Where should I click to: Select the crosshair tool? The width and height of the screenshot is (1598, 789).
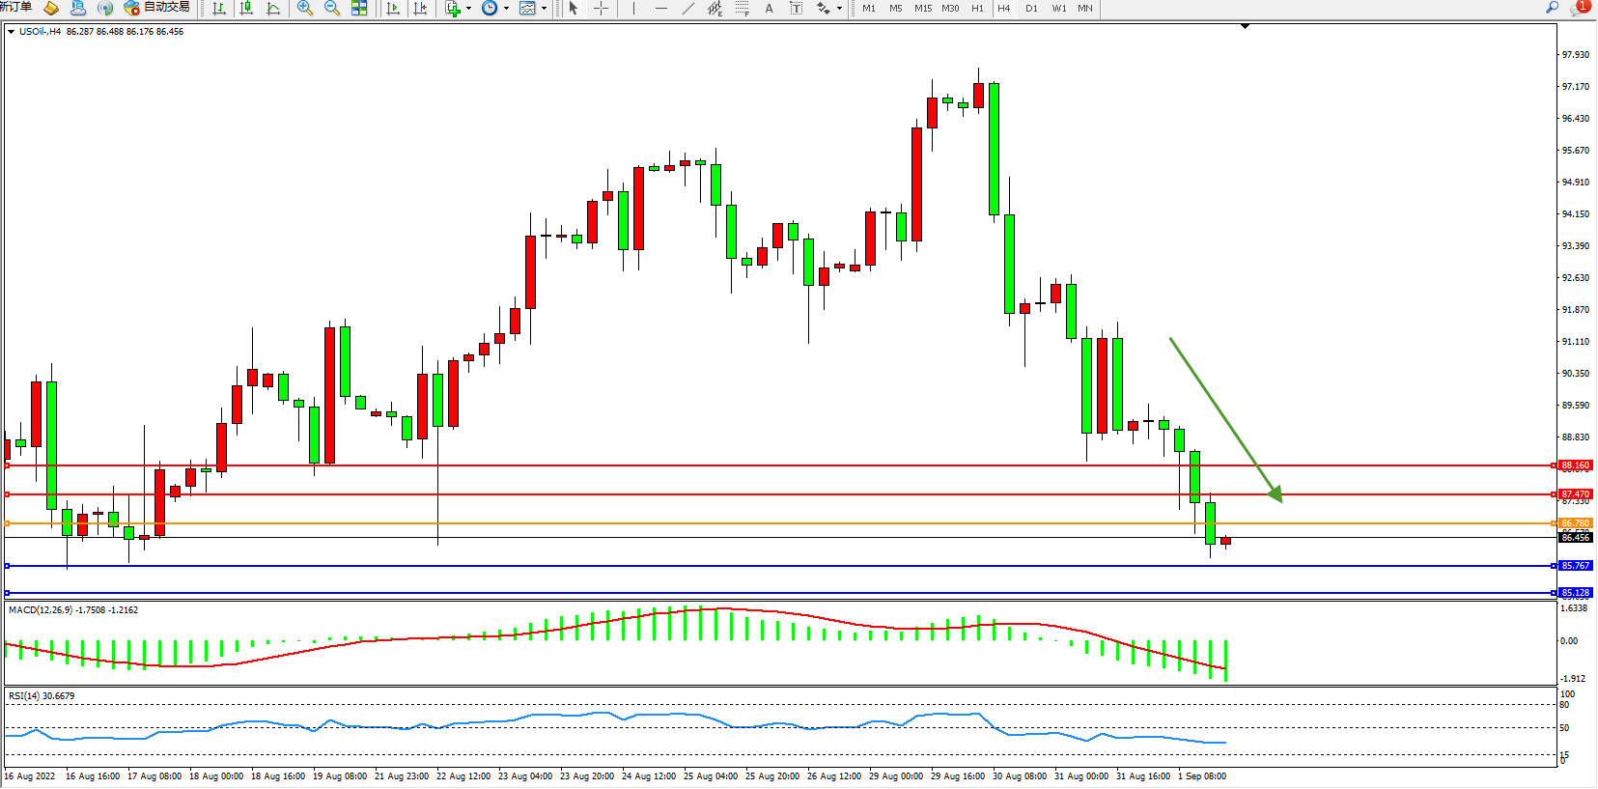(x=601, y=9)
